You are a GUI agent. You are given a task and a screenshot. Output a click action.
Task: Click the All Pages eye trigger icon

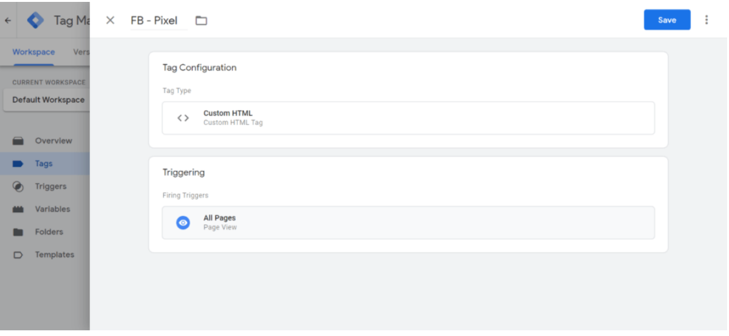(x=183, y=222)
